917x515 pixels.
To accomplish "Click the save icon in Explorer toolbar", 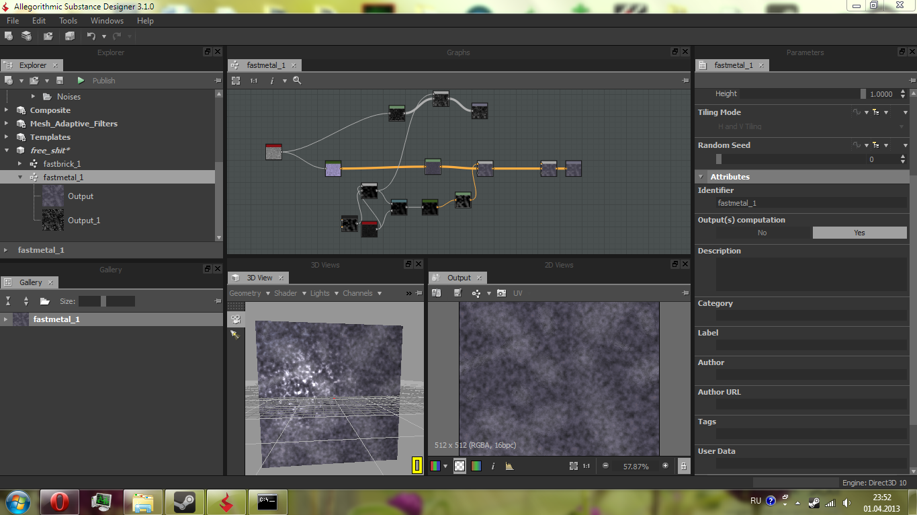I will (x=59, y=80).
